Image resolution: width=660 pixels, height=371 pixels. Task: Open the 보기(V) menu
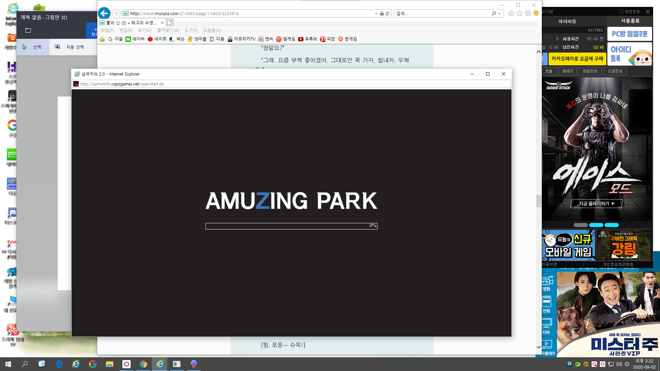point(144,31)
